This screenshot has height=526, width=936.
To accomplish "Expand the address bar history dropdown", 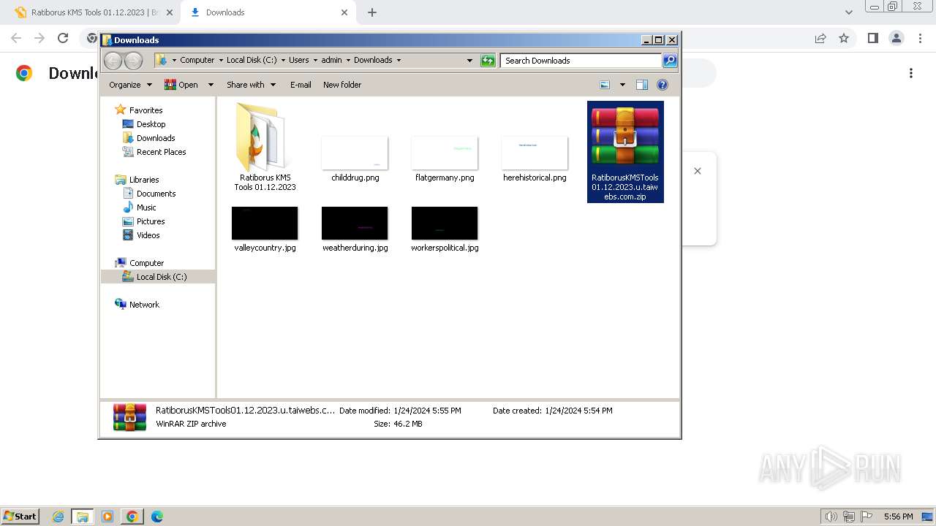I will (469, 61).
